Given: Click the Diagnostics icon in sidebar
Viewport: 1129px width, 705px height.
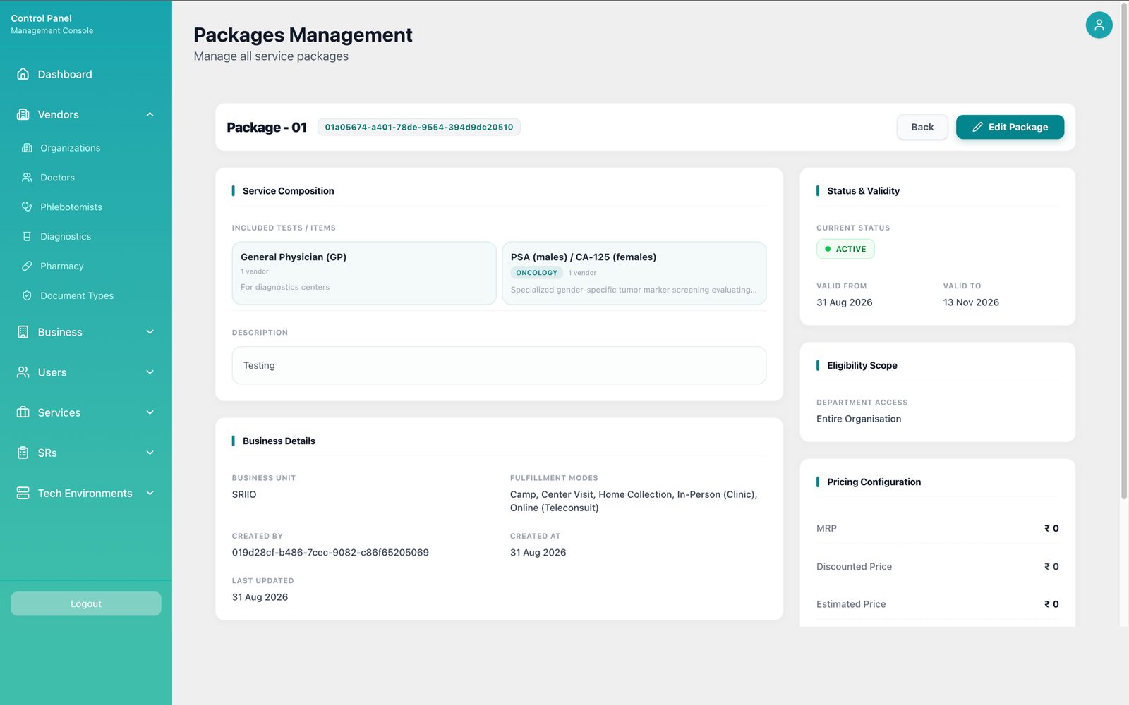Looking at the screenshot, I should tap(27, 237).
